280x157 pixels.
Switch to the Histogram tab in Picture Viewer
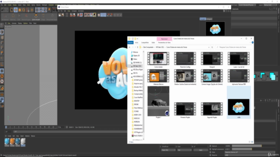pos(209,19)
